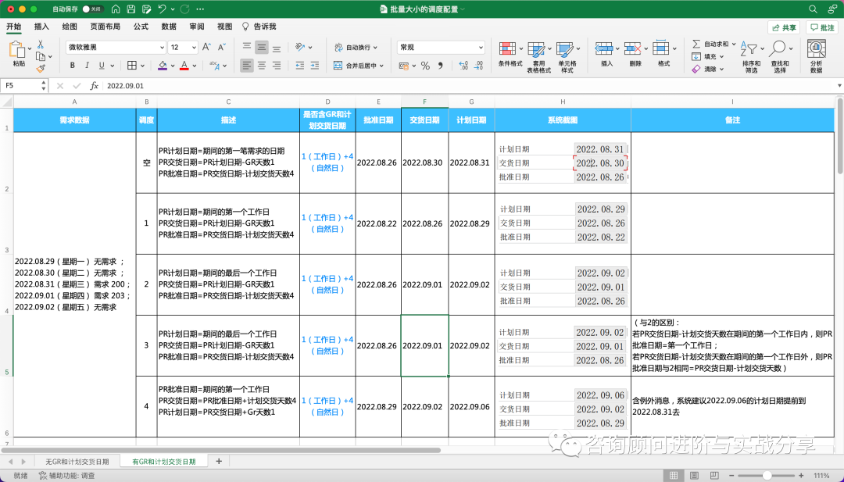Apply italic formatting
This screenshot has height=482, width=844.
(87, 66)
